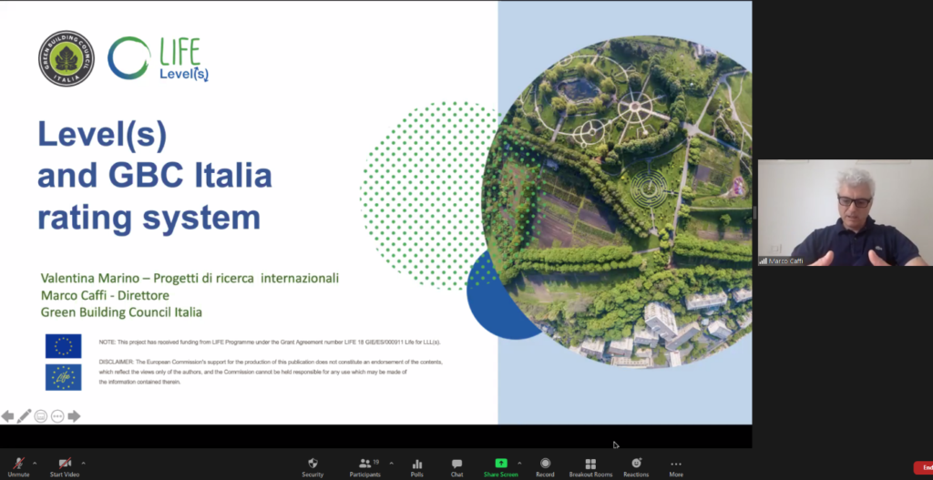Viewport: 933px width, 480px height.
Task: Click the red End meeting button
Action: click(924, 467)
